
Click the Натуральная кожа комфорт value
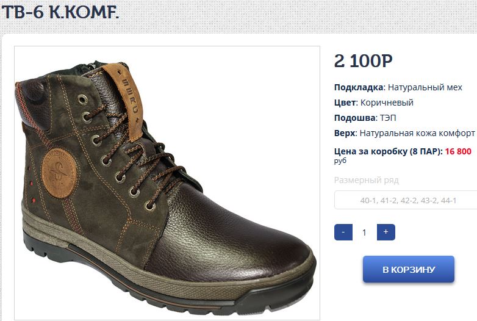[x=417, y=133]
